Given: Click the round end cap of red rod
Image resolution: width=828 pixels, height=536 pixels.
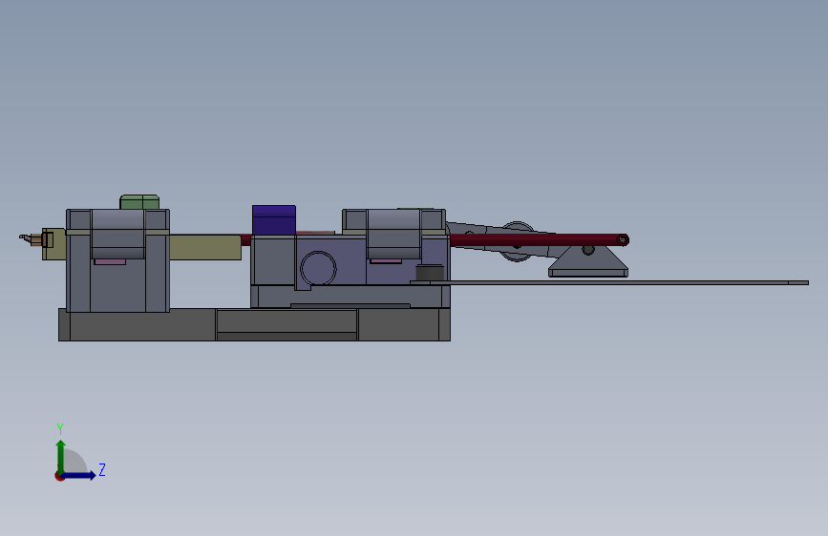Looking at the screenshot, I should [x=622, y=240].
